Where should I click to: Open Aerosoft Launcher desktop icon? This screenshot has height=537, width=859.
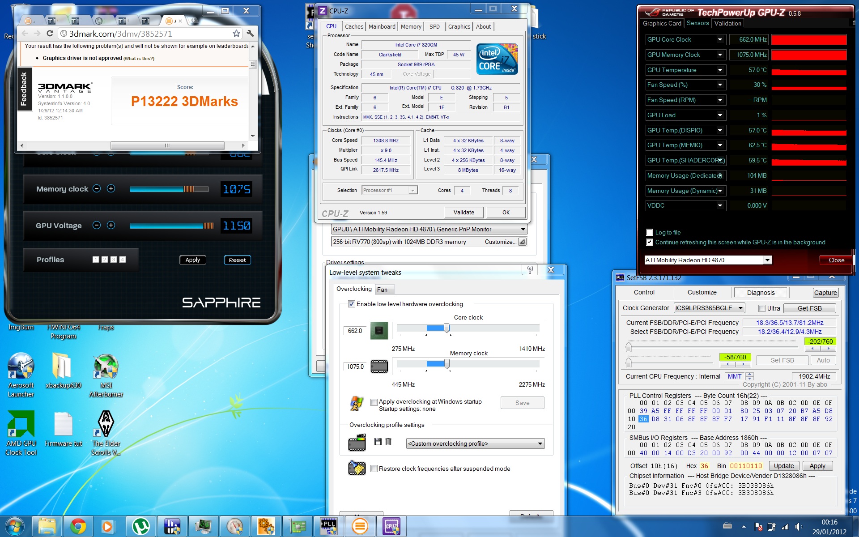point(21,376)
